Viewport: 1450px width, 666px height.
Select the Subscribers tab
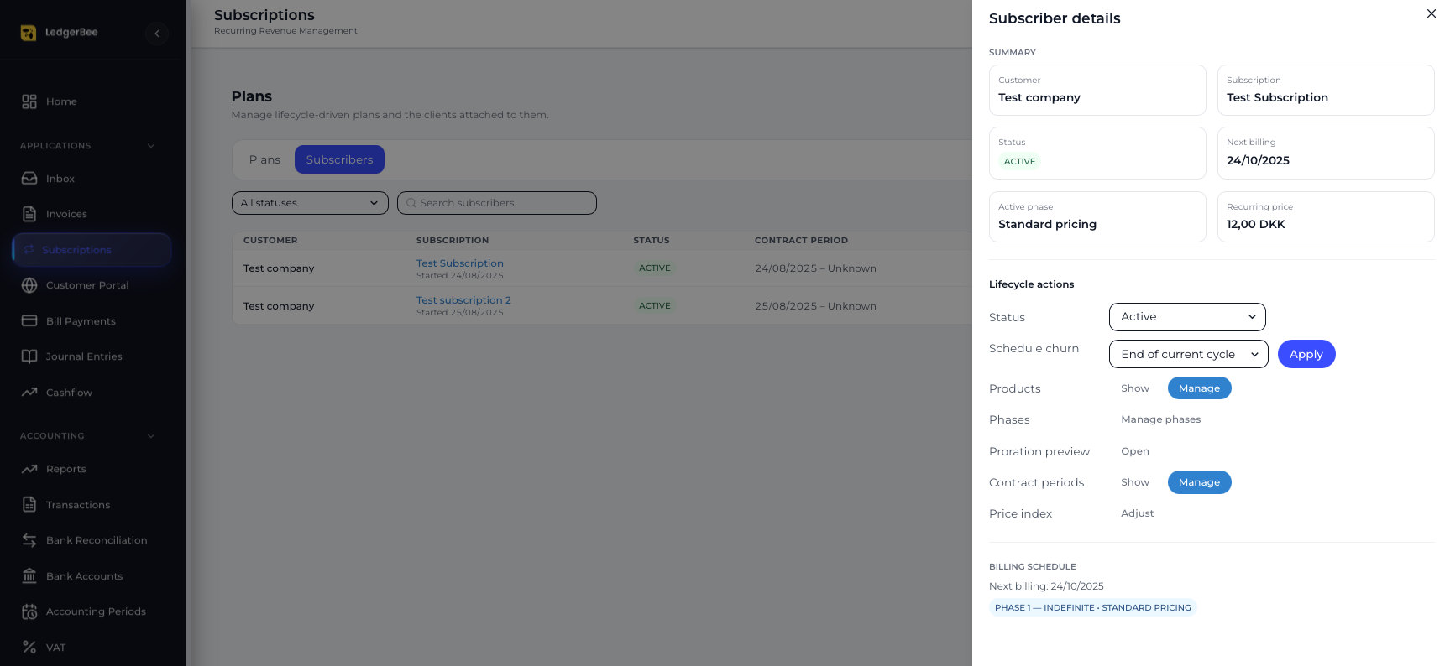pos(339,159)
